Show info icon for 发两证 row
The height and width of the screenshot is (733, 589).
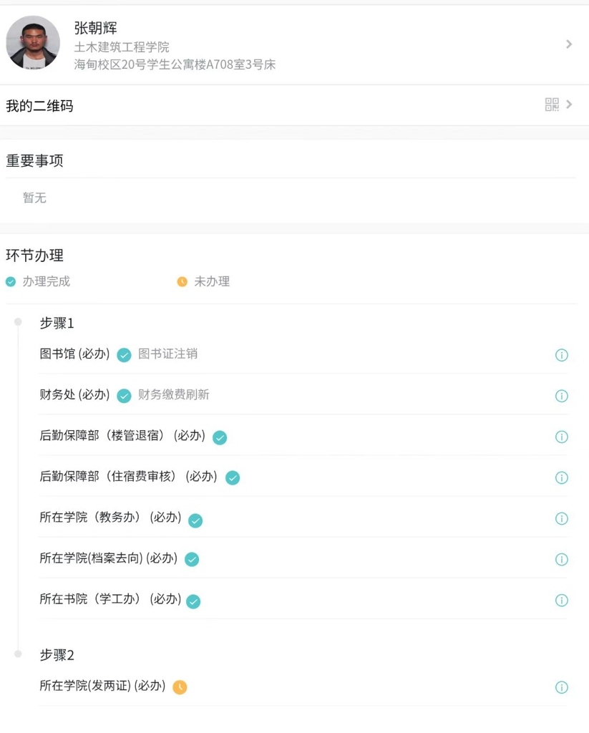[x=562, y=687]
